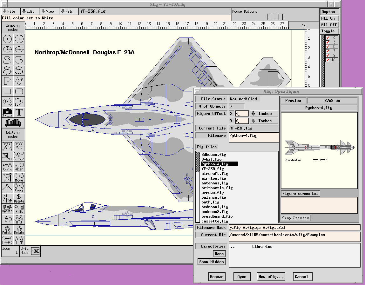Image resolution: width=365 pixels, height=285 pixels.
Task: Select the rounded-corner box drawing tool
Action: pos(19,91)
